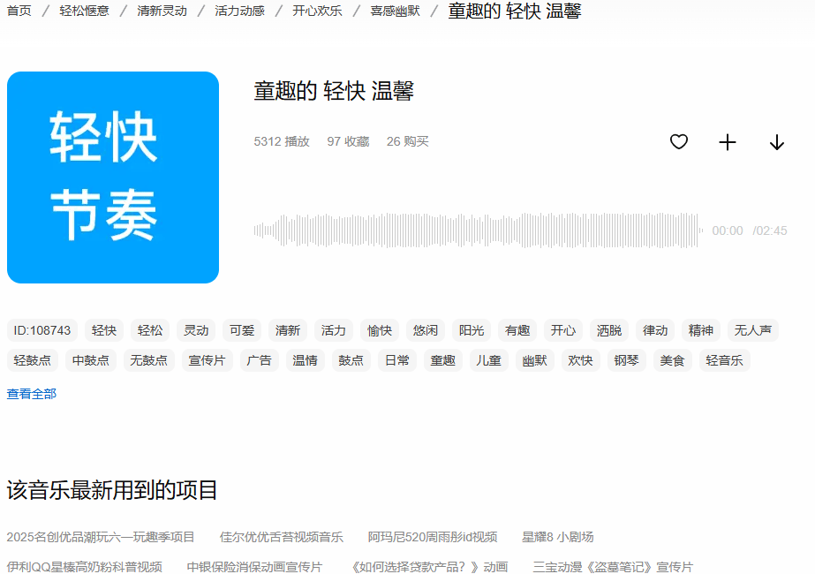Select the 洒脱 tag
815x574 pixels.
tap(609, 330)
